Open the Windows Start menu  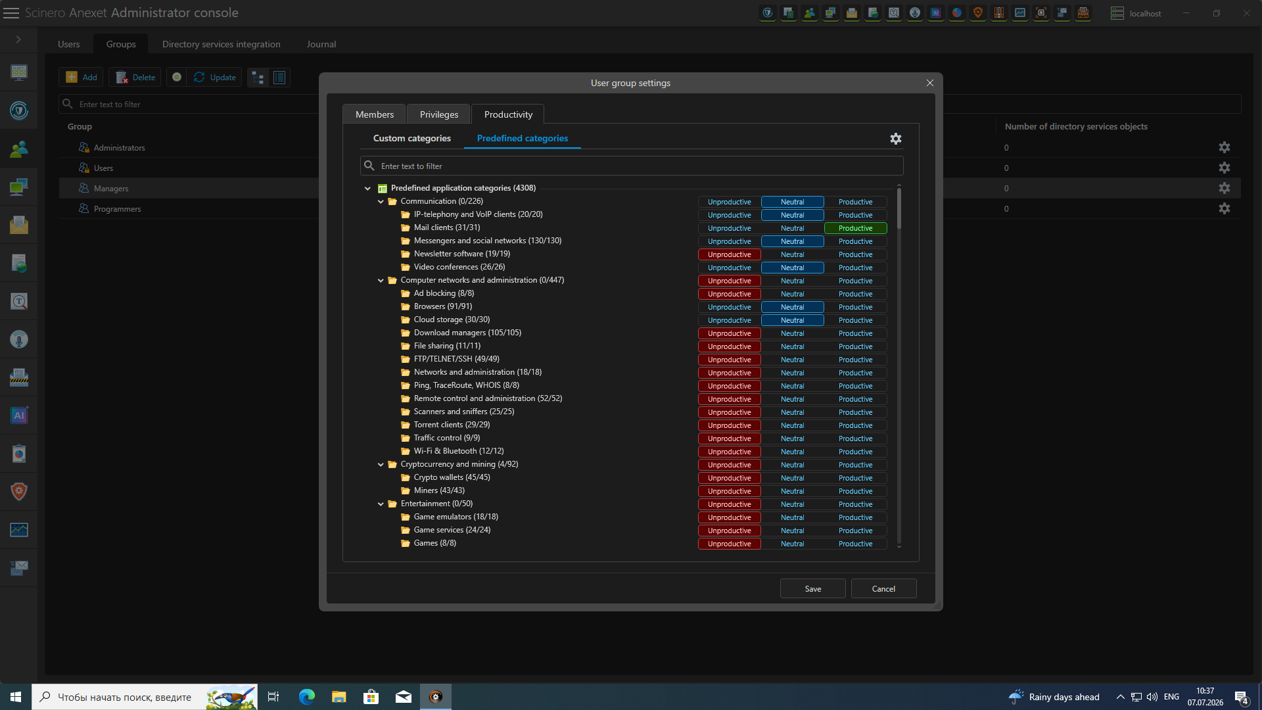(x=16, y=697)
